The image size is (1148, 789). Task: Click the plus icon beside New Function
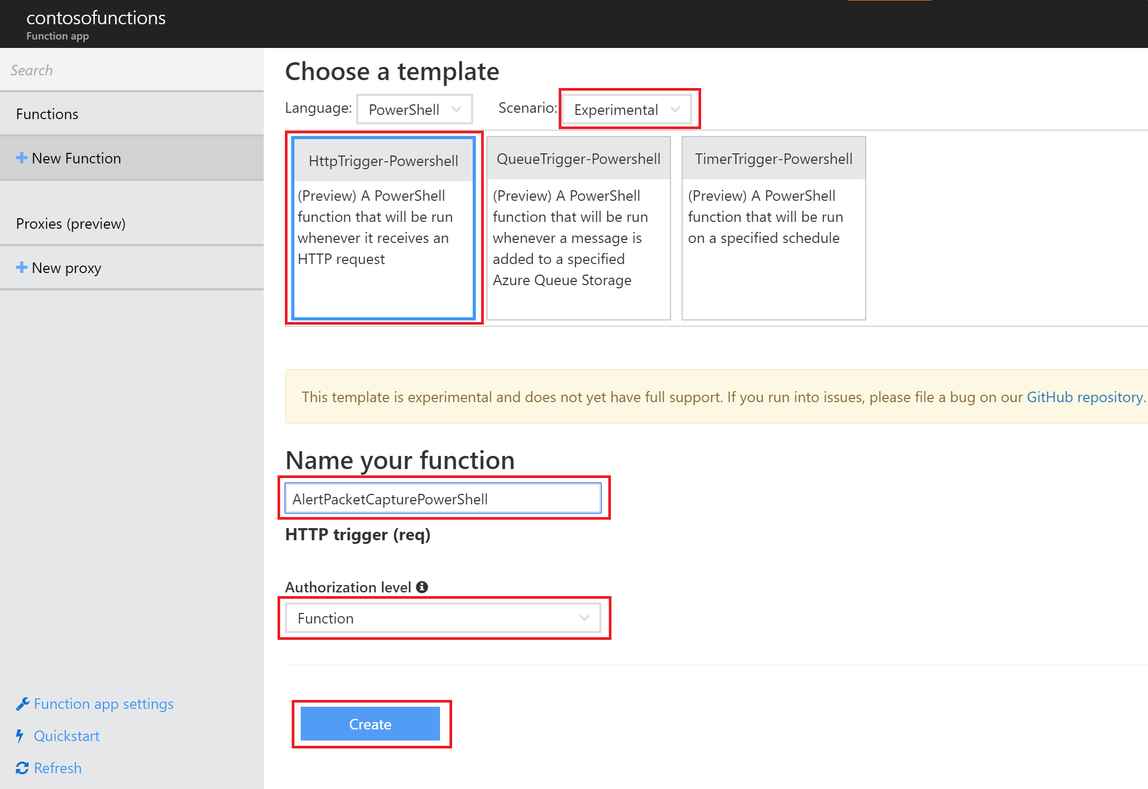(x=22, y=158)
